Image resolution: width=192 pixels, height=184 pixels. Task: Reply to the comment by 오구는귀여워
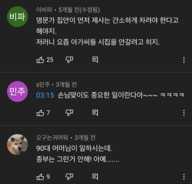(95, 177)
